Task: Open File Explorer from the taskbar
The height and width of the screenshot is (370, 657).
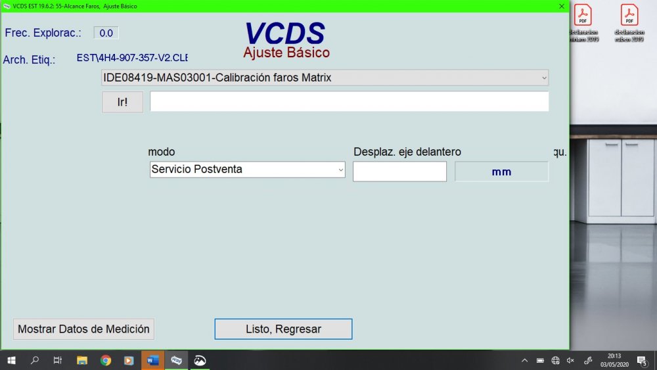Action: pyautogui.click(x=82, y=360)
